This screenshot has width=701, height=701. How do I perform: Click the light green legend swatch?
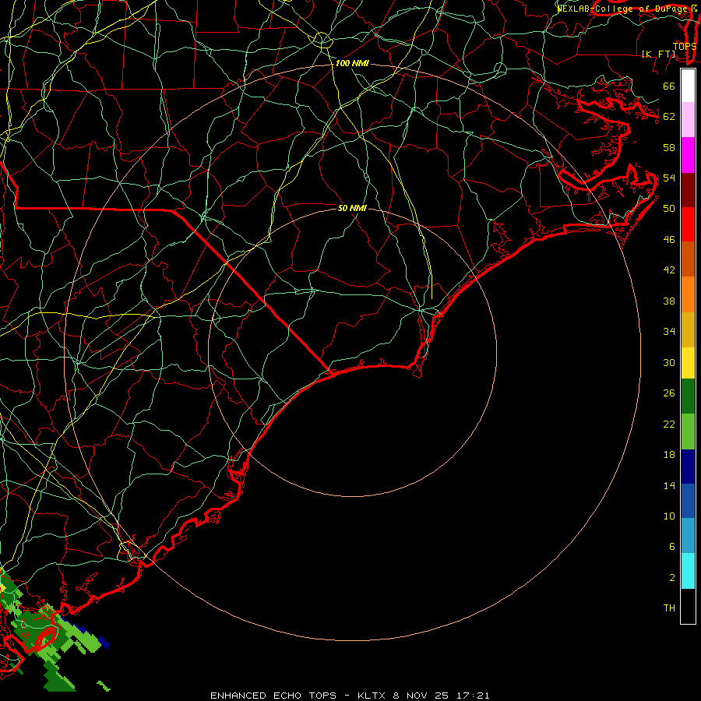click(x=688, y=432)
